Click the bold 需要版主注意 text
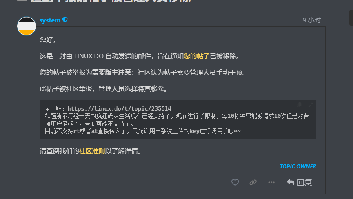 click(111, 73)
